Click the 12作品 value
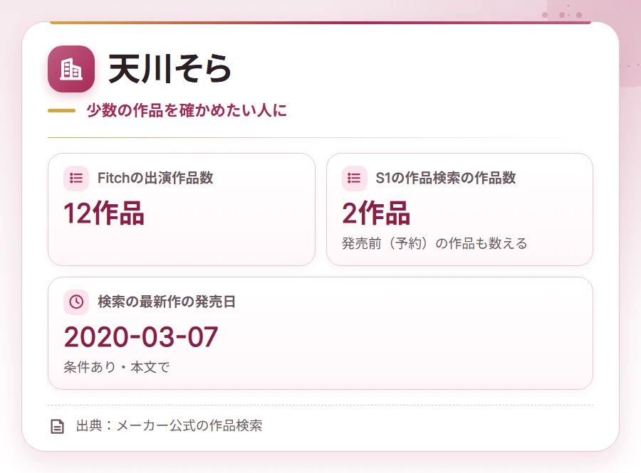641x473 pixels. tap(104, 213)
